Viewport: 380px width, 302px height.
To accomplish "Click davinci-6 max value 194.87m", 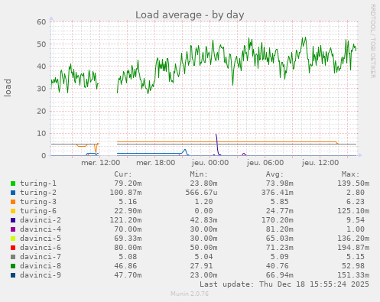I will tap(353, 248).
